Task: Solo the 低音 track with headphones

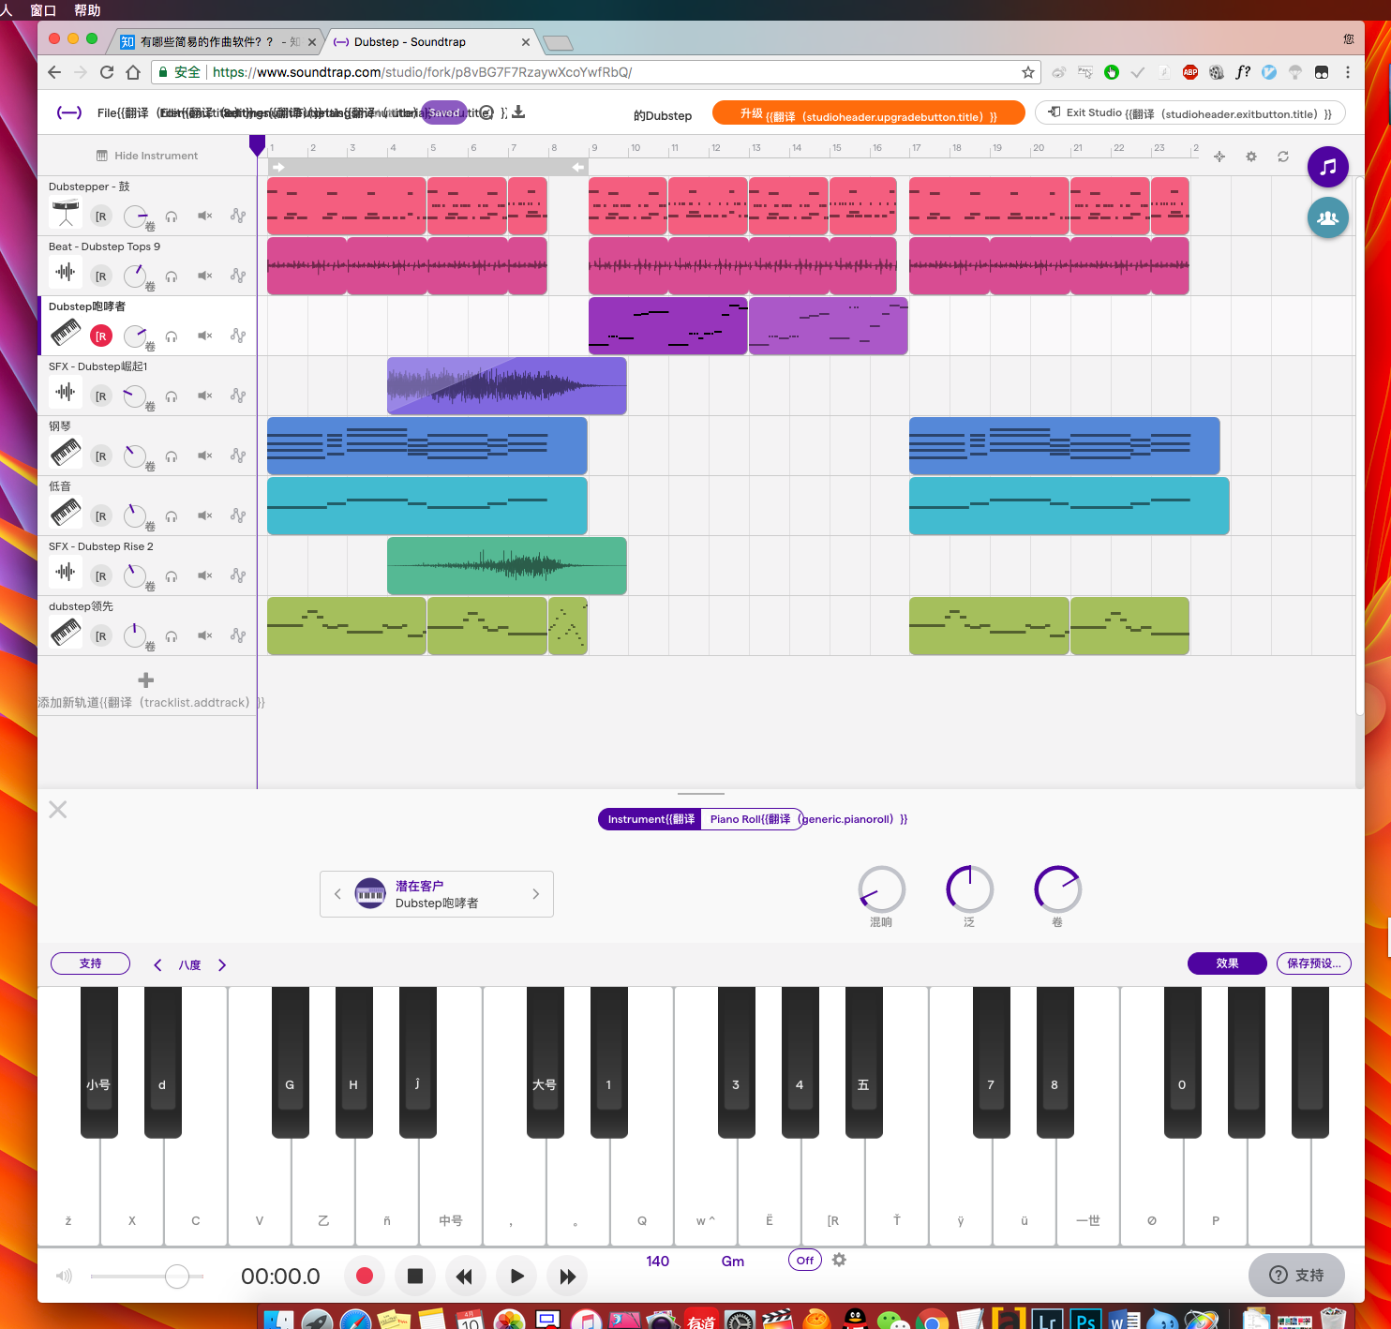Action: click(172, 516)
